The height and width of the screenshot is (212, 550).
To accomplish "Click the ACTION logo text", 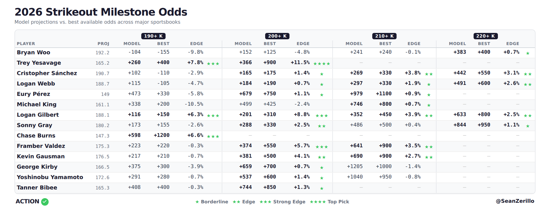I will click(x=27, y=201).
